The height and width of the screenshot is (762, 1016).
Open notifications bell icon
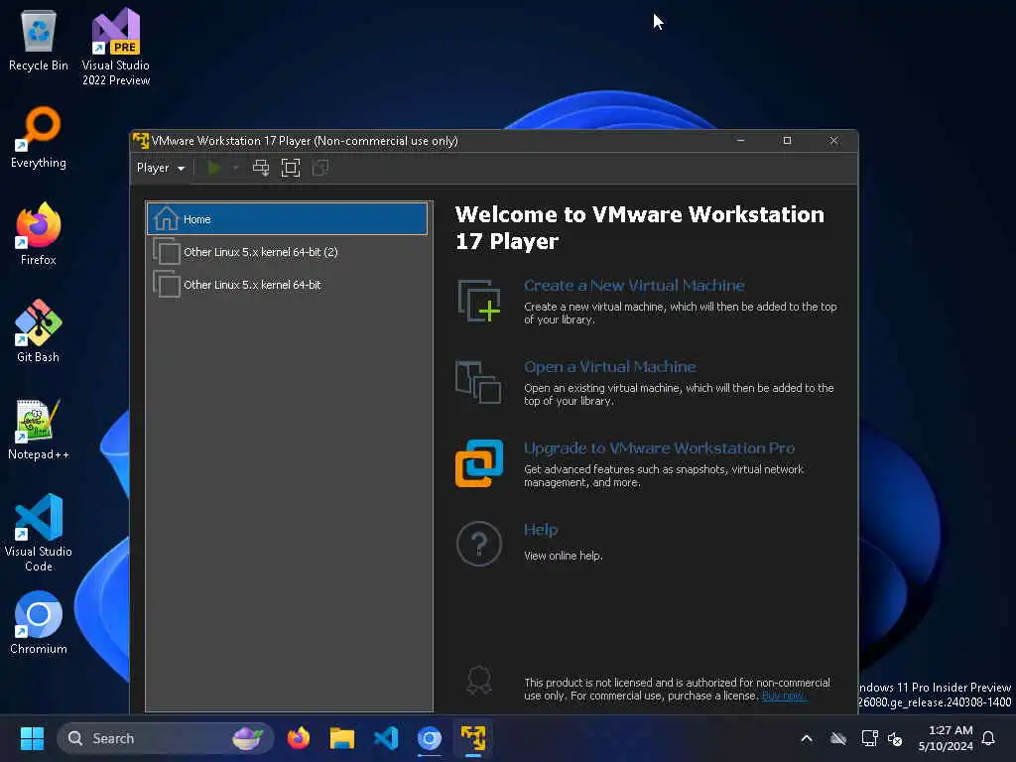[989, 738]
